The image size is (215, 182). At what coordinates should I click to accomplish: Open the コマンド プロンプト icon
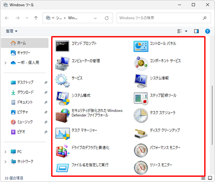[x=62, y=46]
